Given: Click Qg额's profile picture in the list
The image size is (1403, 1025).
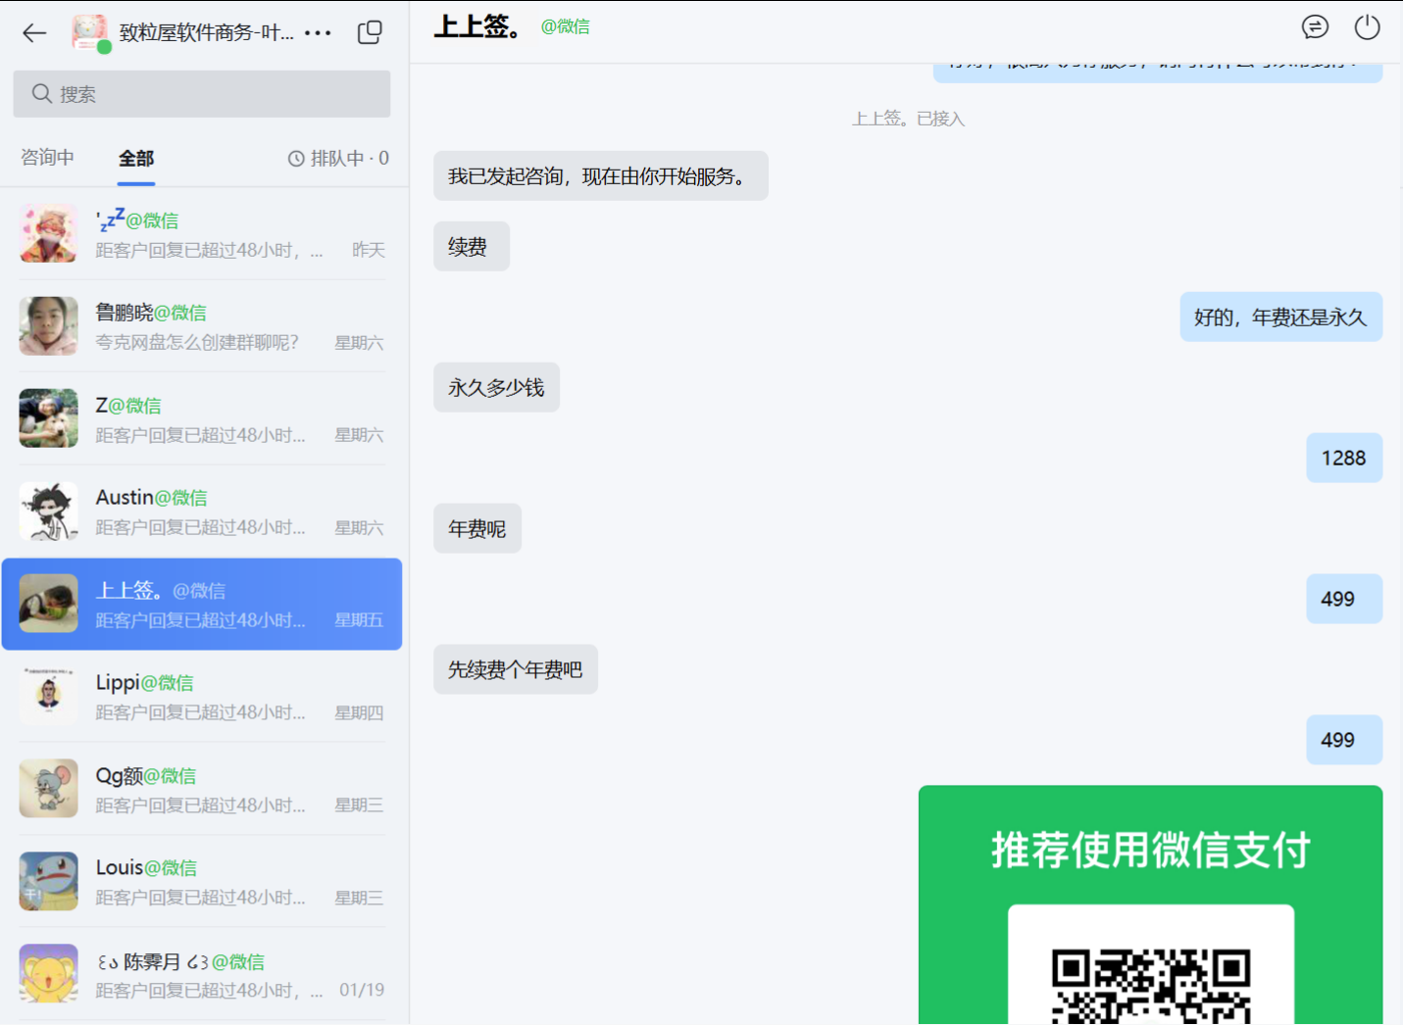Looking at the screenshot, I should pos(48,788).
